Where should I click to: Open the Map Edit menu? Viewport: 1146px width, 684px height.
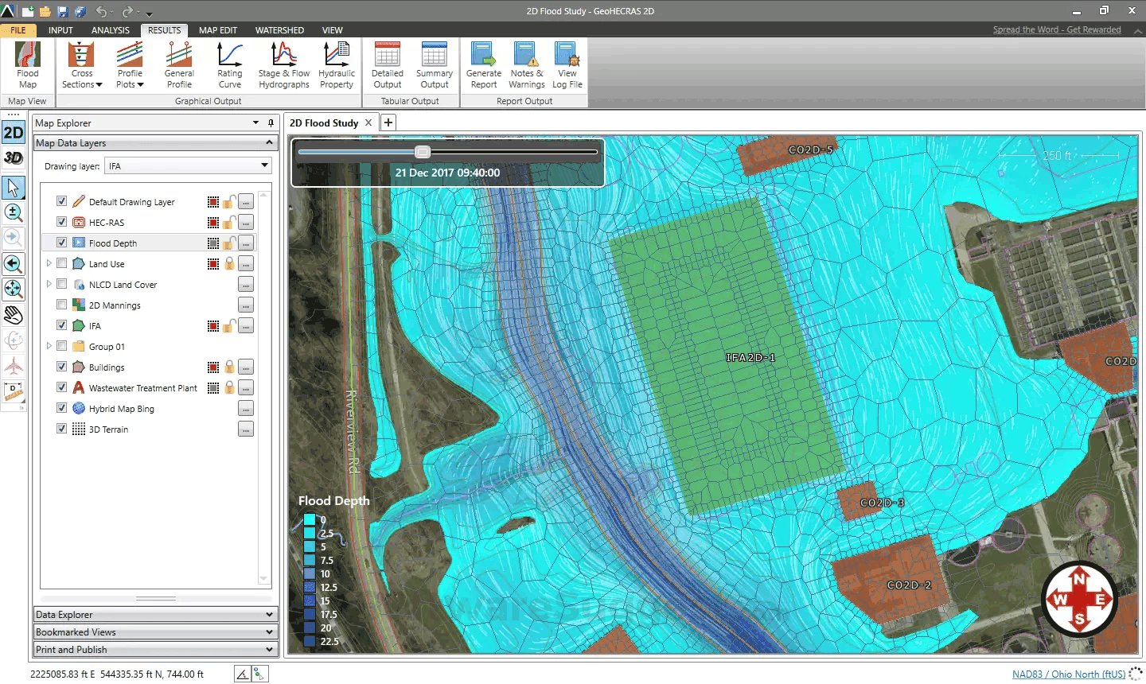point(217,30)
